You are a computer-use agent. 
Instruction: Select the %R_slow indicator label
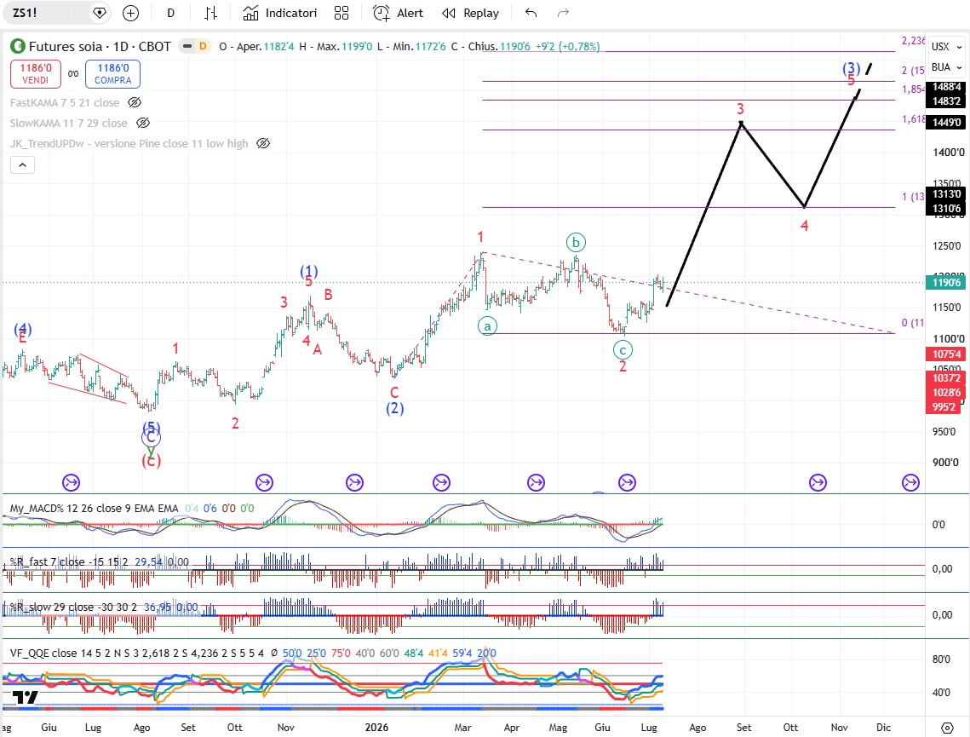pos(73,607)
